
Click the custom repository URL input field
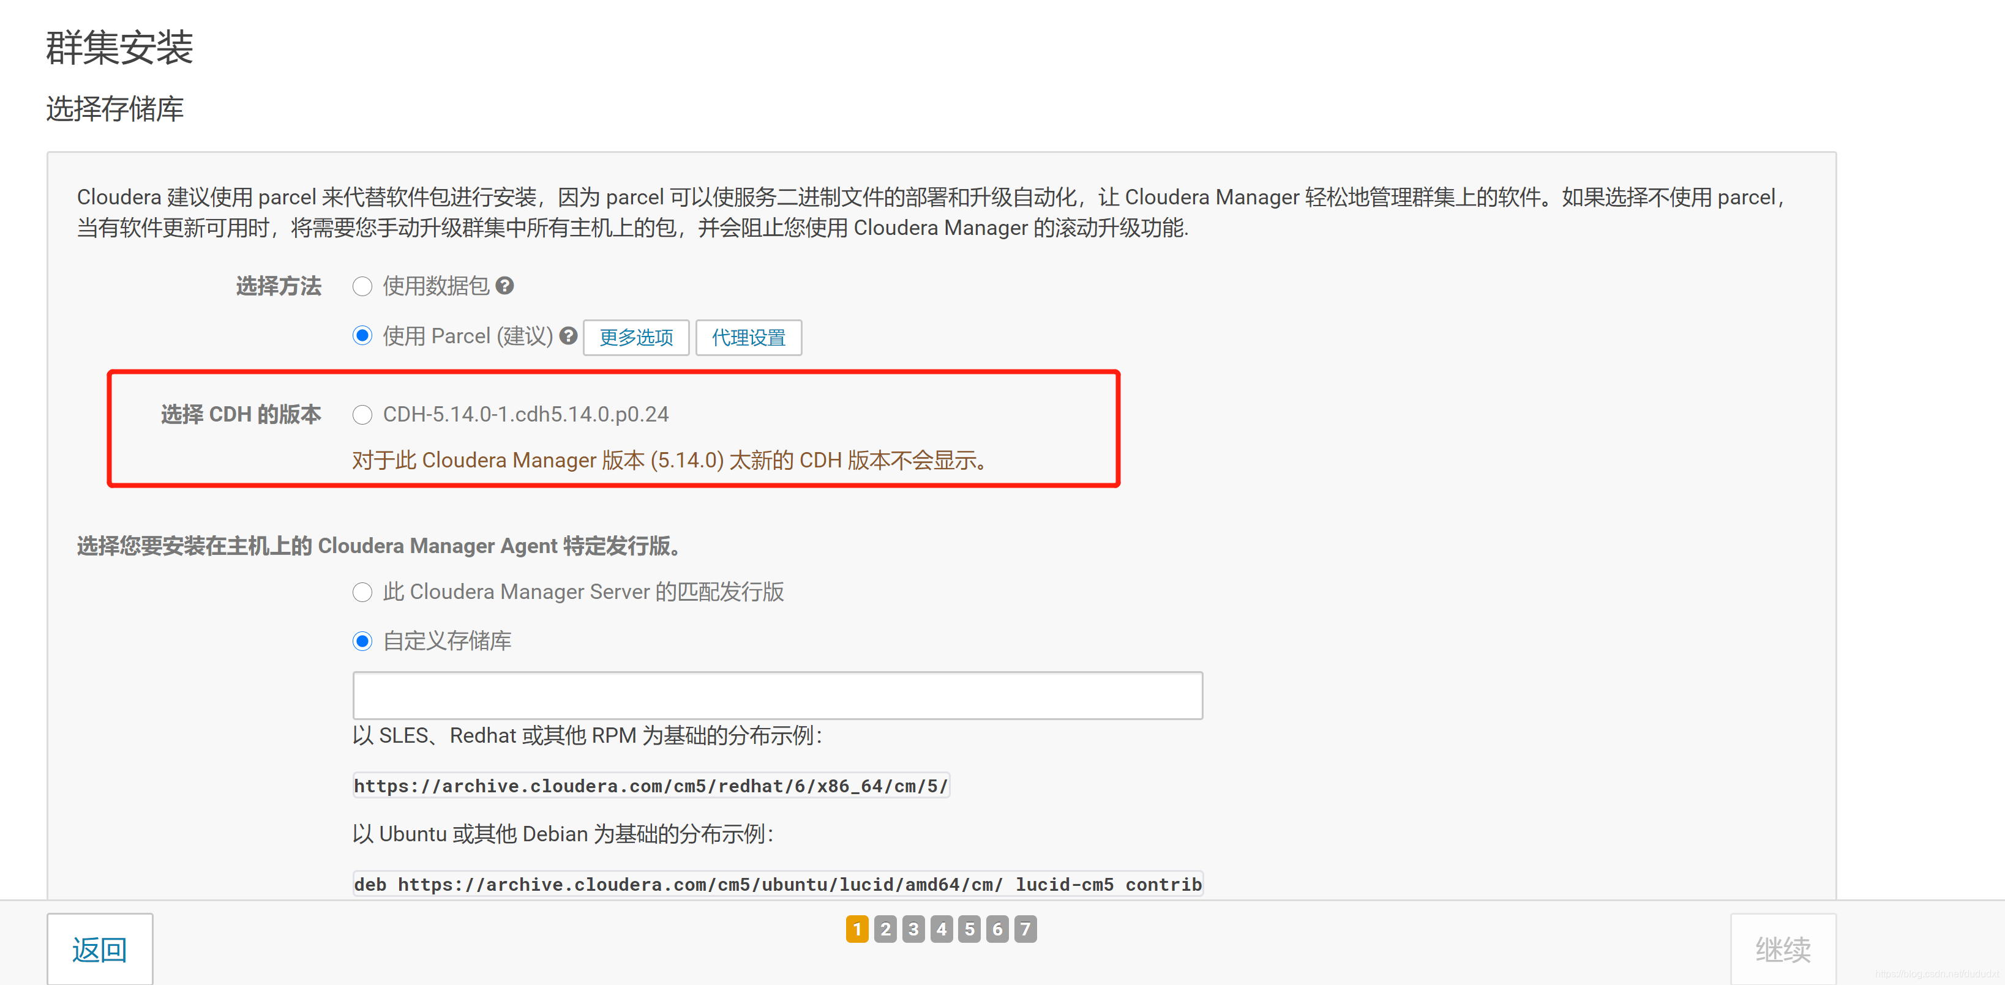[777, 695]
